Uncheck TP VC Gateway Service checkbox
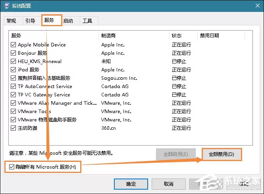 tap(13, 94)
